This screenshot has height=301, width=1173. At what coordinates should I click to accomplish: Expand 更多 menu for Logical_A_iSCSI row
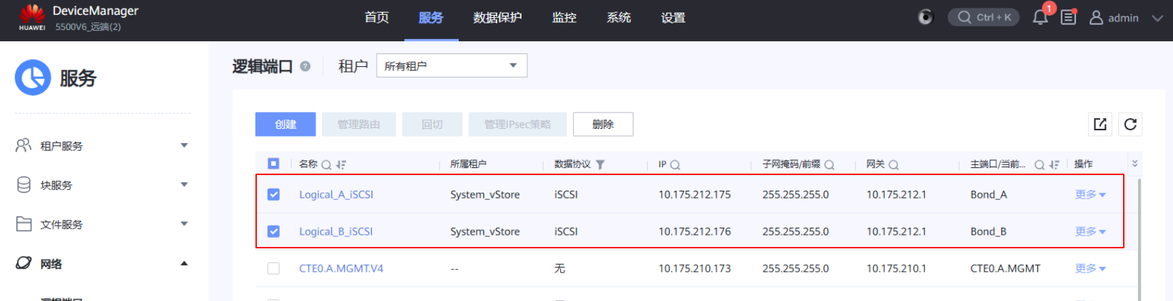pyautogui.click(x=1090, y=194)
